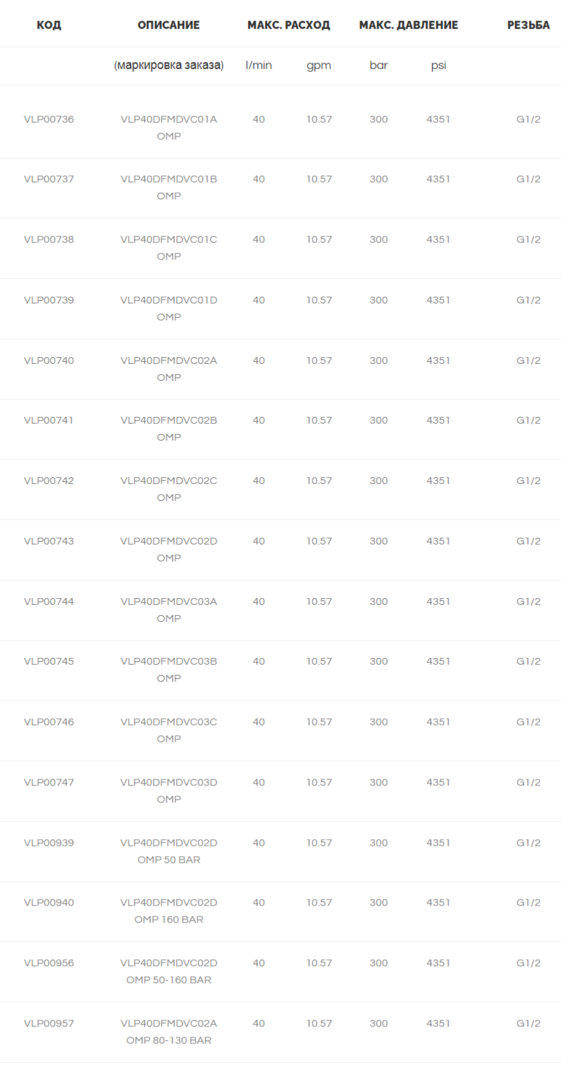Select product code VLP00741

[49, 420]
